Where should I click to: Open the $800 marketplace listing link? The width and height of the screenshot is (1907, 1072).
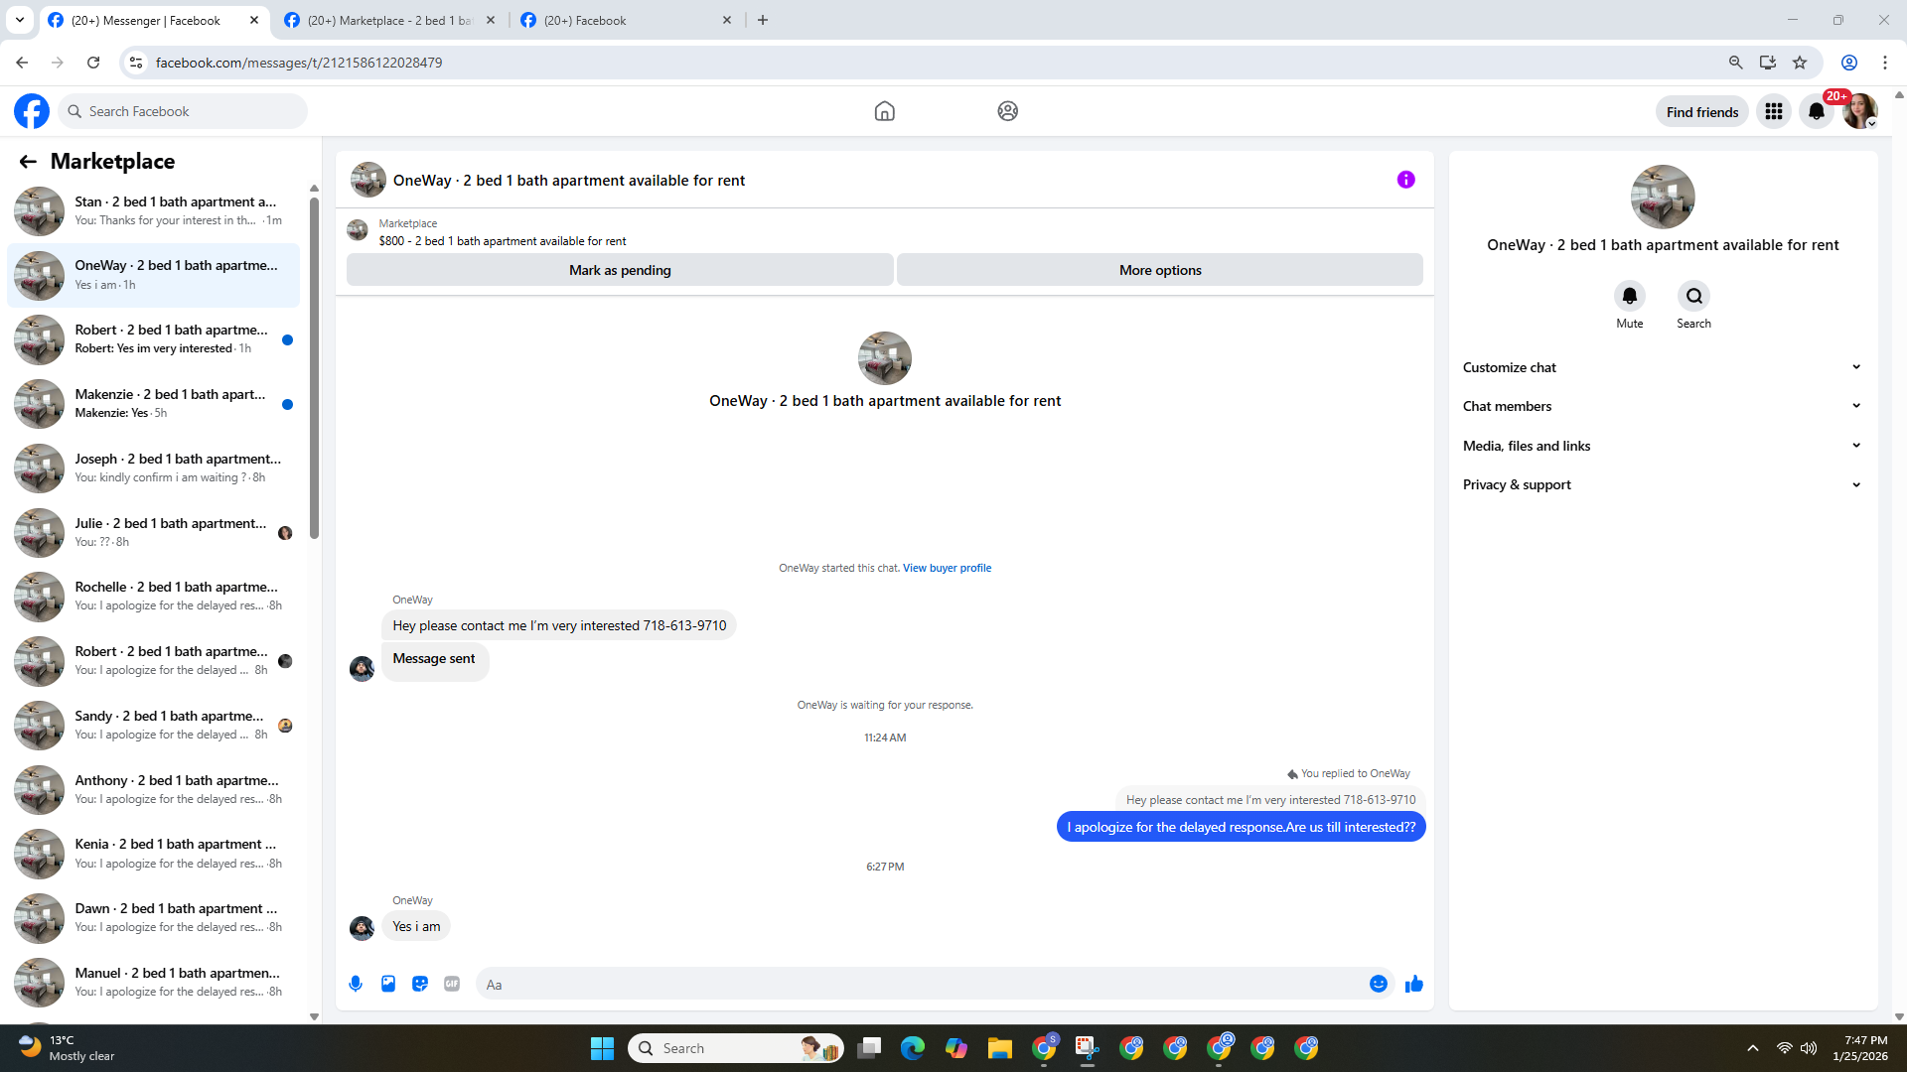tap(502, 241)
